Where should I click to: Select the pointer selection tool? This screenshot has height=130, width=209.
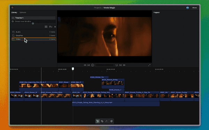point(98,121)
